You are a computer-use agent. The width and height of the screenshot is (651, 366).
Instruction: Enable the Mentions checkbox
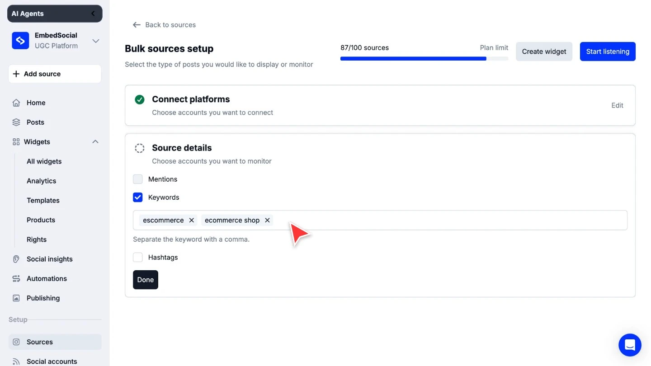(x=138, y=179)
